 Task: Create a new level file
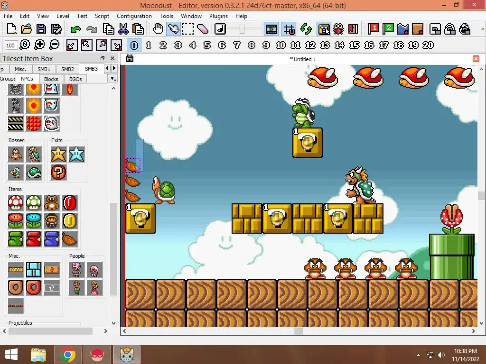(x=11, y=29)
